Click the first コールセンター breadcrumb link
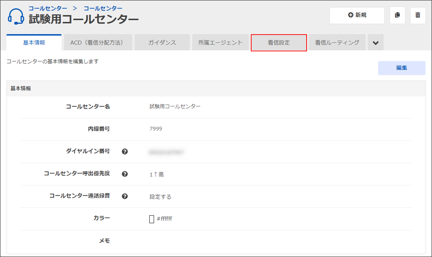 (x=48, y=8)
